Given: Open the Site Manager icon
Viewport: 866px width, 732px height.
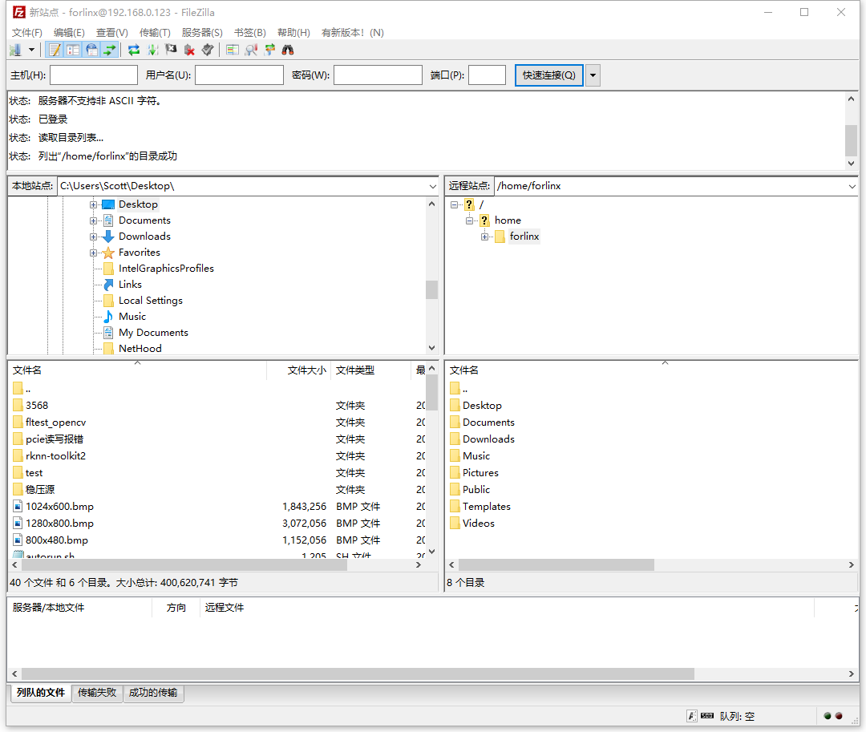Looking at the screenshot, I should 15,50.
